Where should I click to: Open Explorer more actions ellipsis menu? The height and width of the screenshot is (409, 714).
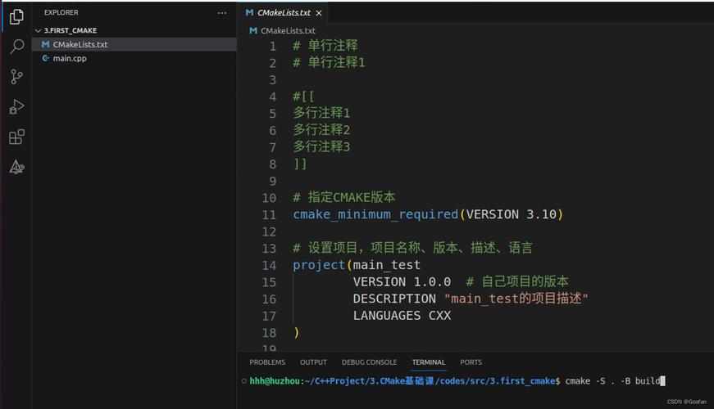pos(222,13)
